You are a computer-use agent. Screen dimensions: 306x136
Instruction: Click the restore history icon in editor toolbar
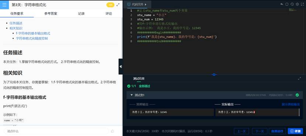pos(292,4)
